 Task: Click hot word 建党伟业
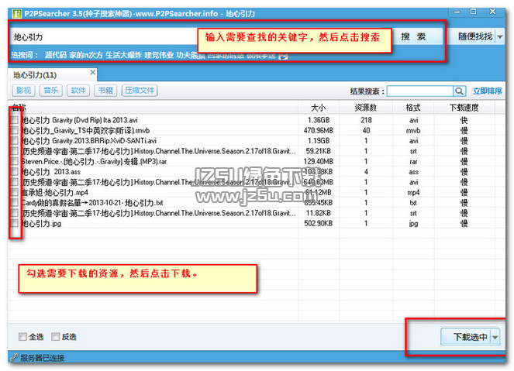[159, 55]
